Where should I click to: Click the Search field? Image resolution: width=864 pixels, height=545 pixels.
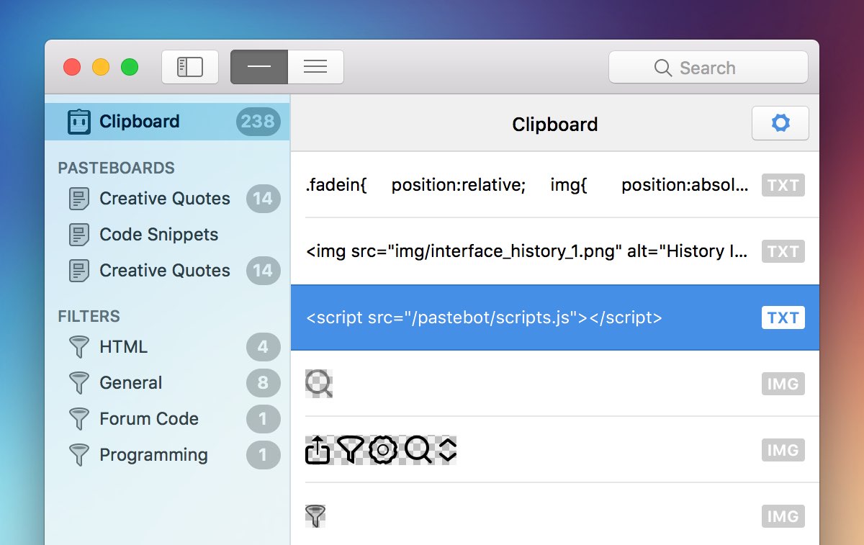tap(708, 68)
